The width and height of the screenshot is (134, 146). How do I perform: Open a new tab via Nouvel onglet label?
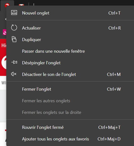36,13
